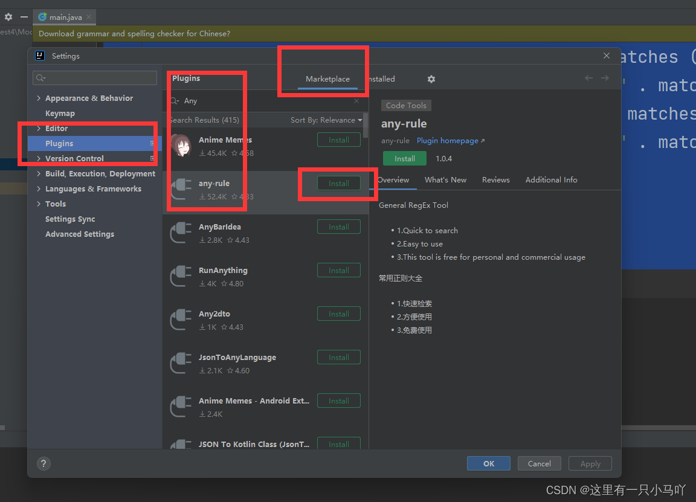Click the plugin list scrollbar

pos(366,126)
